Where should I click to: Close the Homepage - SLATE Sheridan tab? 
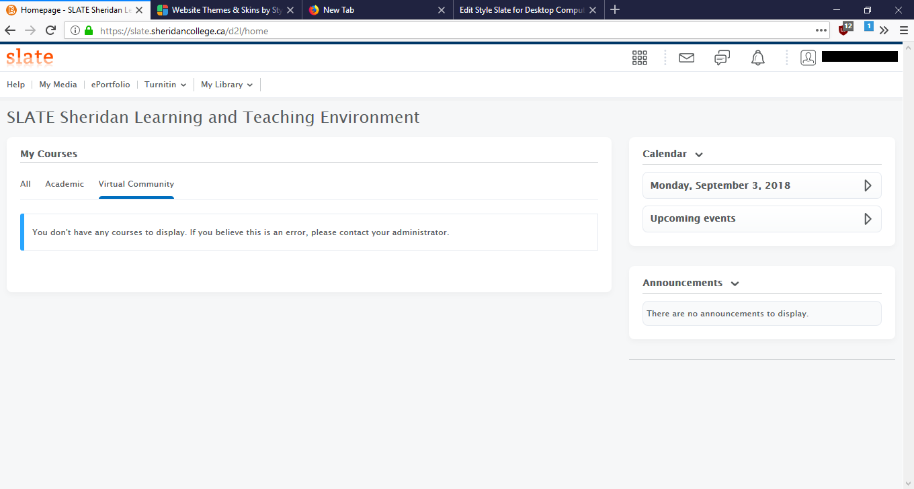click(138, 10)
